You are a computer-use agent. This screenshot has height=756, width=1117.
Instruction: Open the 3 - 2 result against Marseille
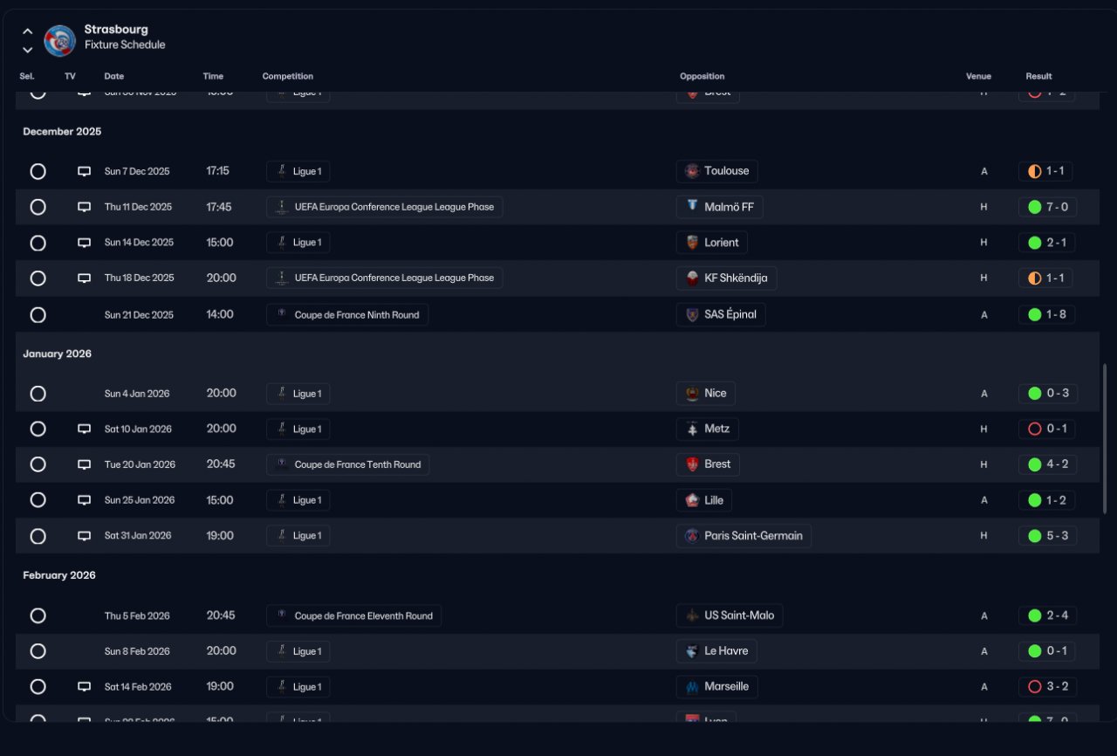[1047, 687]
